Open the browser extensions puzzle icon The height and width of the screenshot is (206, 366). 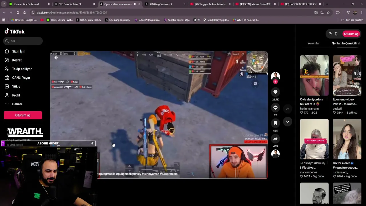[x=338, y=13]
